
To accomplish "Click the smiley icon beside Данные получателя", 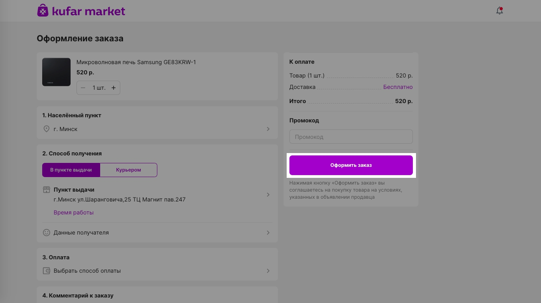I will (x=47, y=233).
